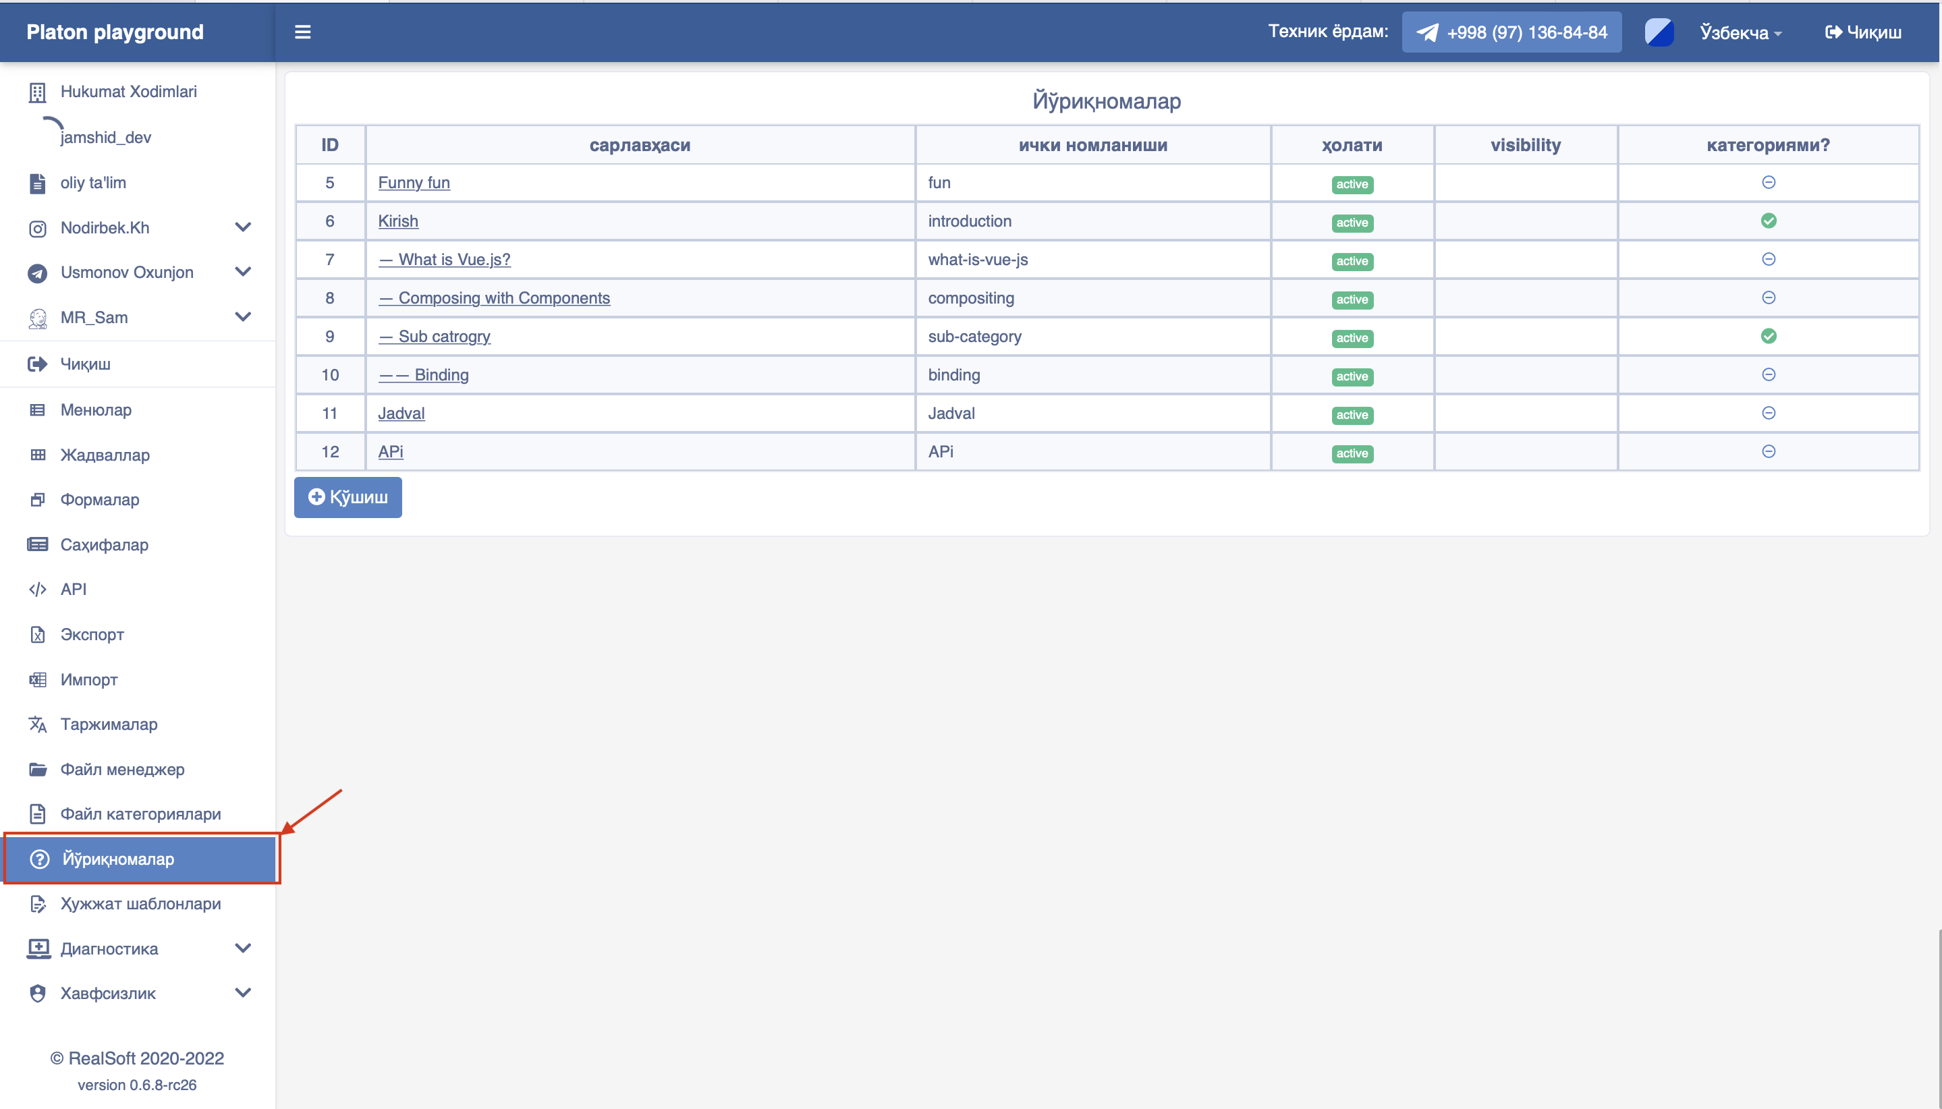Click the Жадваллар table icon

tap(37, 455)
